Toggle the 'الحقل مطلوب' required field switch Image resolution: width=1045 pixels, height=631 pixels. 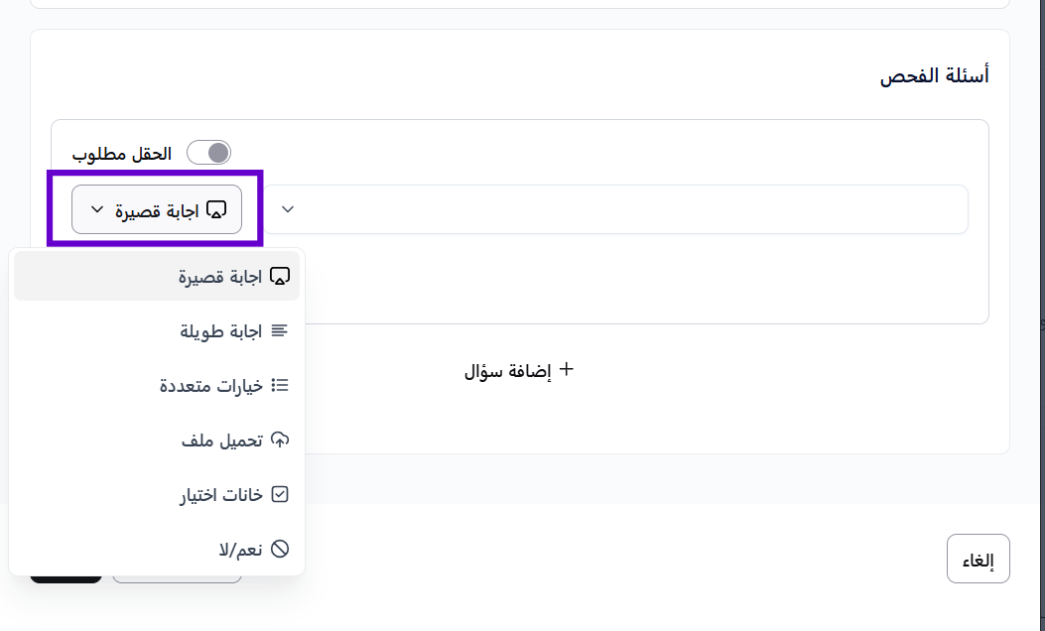[208, 153]
